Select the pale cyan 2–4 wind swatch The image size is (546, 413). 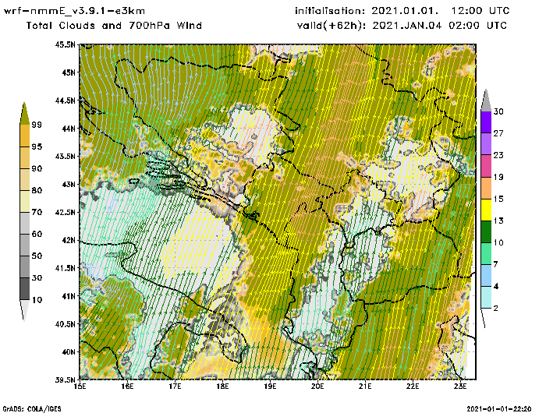(x=486, y=298)
